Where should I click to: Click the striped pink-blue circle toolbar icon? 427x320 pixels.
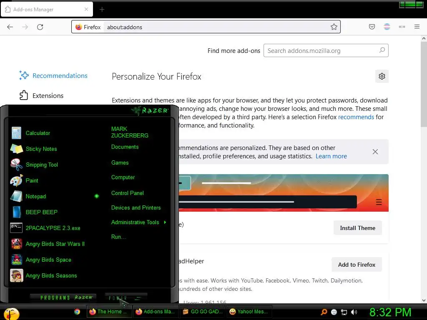click(x=387, y=27)
